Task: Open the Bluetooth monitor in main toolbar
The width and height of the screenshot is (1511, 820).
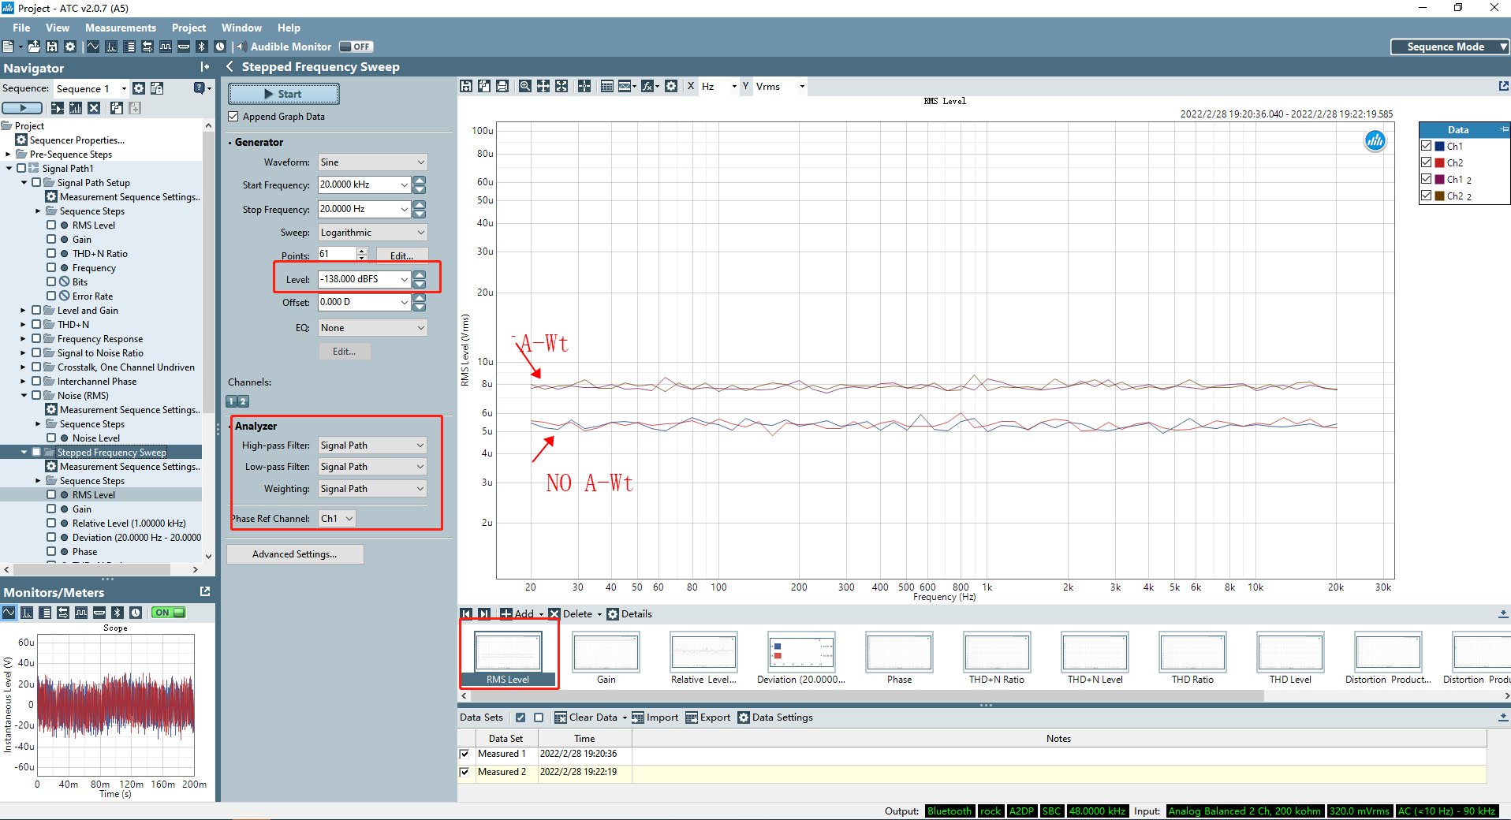Action: 202,47
